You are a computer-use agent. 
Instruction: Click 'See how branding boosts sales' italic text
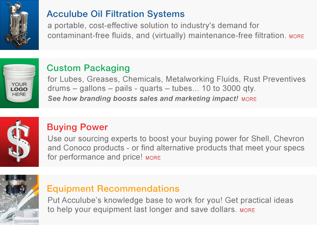point(143,99)
